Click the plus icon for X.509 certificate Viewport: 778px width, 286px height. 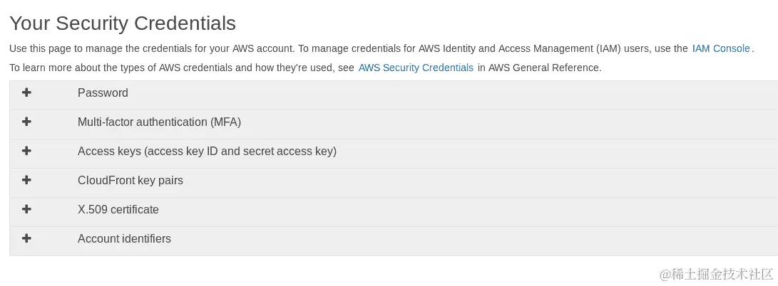point(26,209)
